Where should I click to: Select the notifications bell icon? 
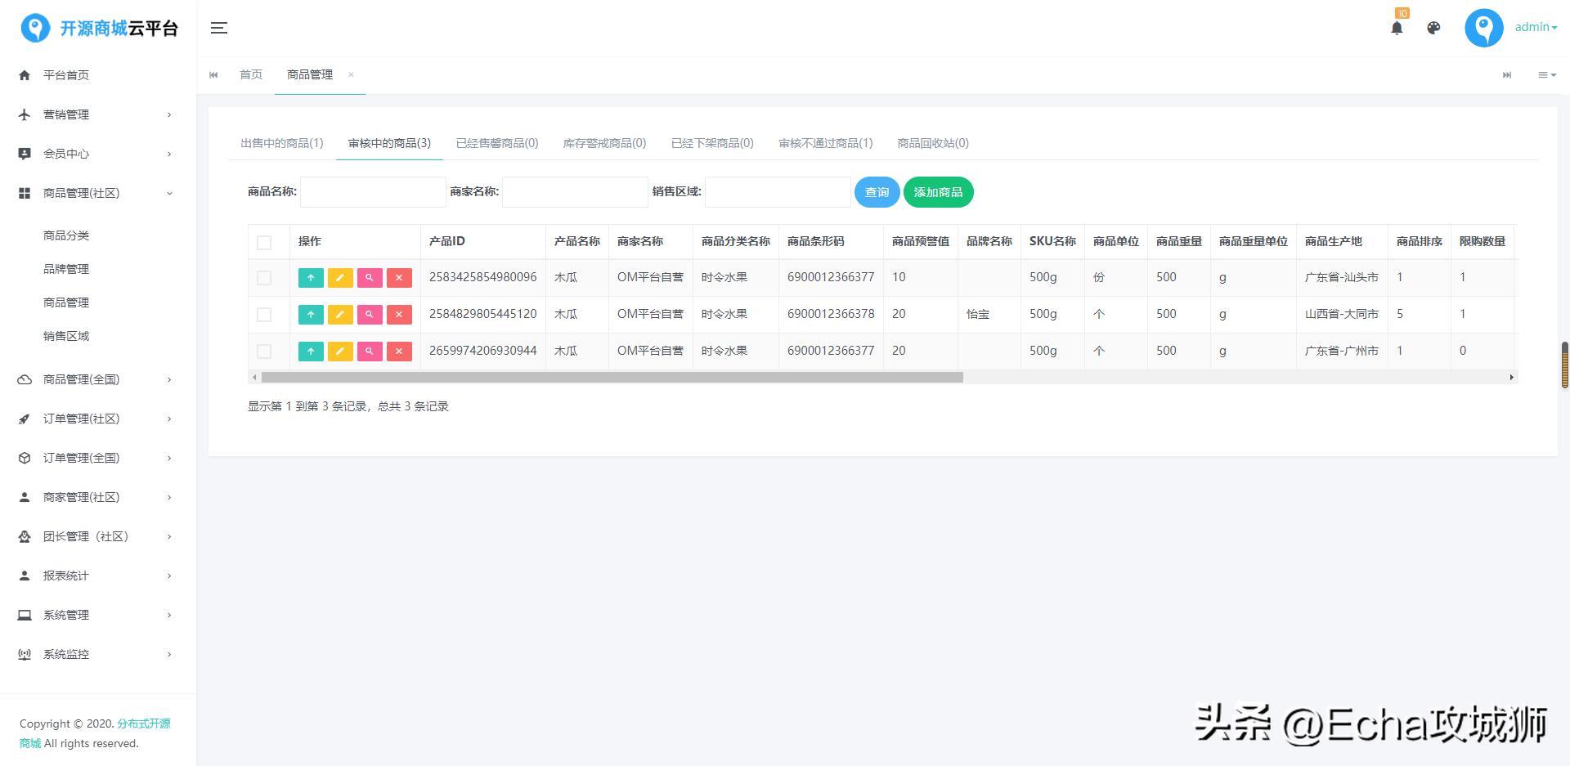coord(1397,27)
